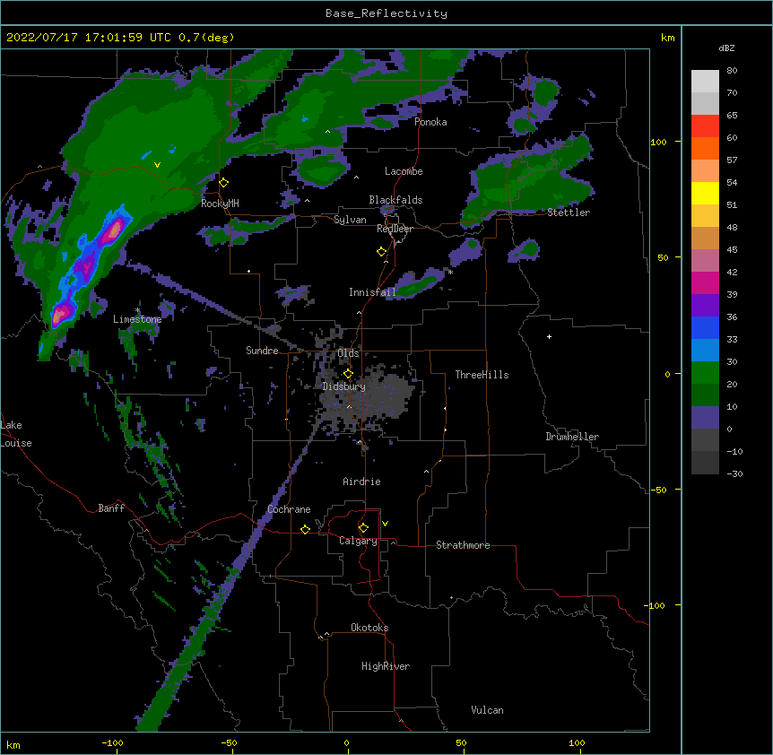
Task: Select the Limestone label
Action: pyautogui.click(x=137, y=319)
